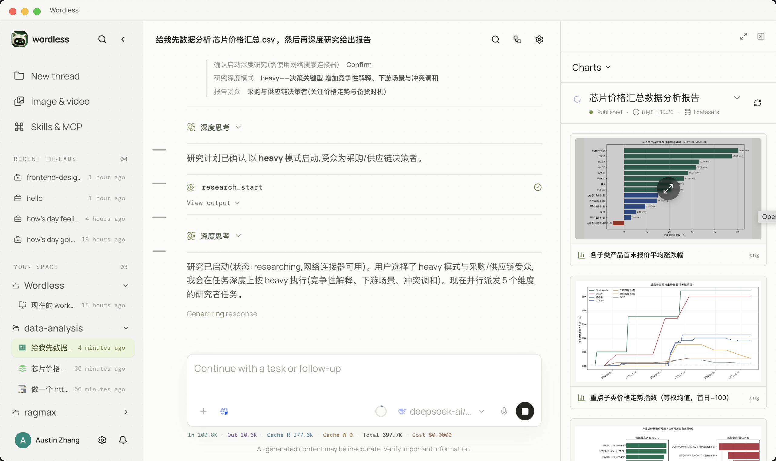This screenshot has height=461, width=776.
Task: Click the research_start completed checkmark
Action: [538, 187]
